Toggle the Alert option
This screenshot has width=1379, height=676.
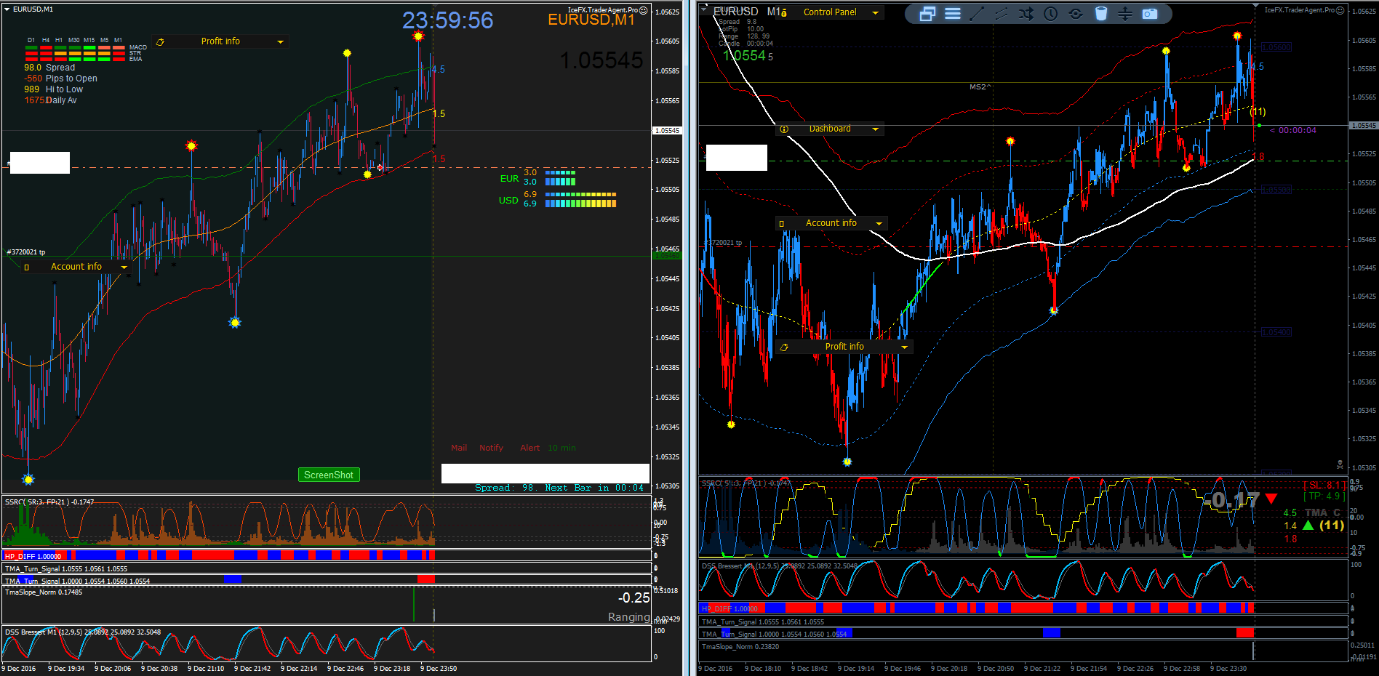pyautogui.click(x=529, y=448)
